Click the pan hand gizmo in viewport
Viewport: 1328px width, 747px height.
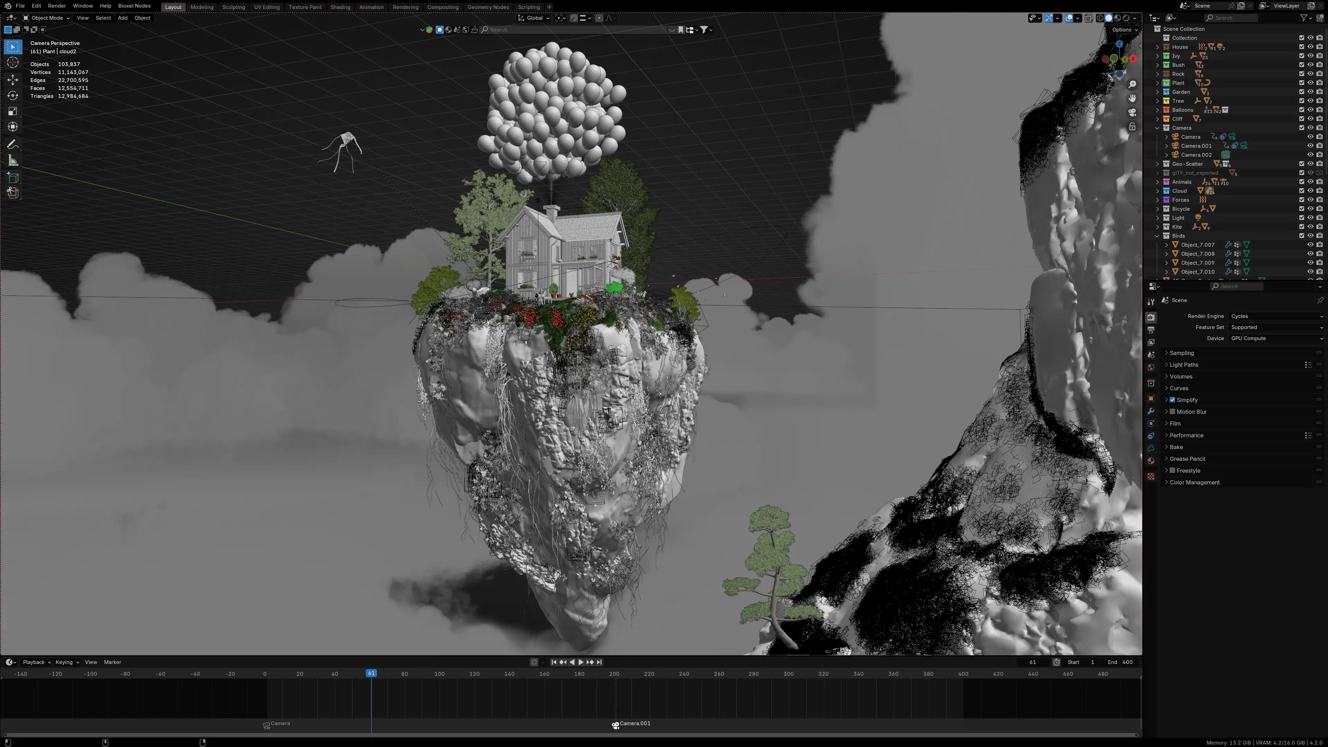point(1132,98)
